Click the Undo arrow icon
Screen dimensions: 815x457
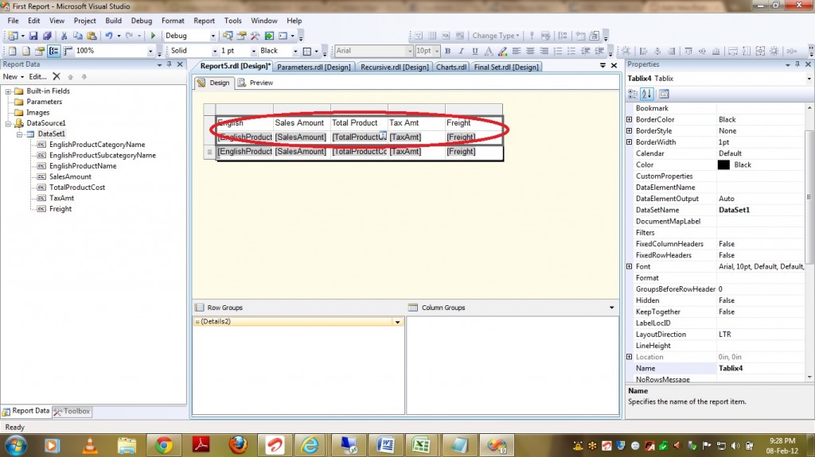109,36
